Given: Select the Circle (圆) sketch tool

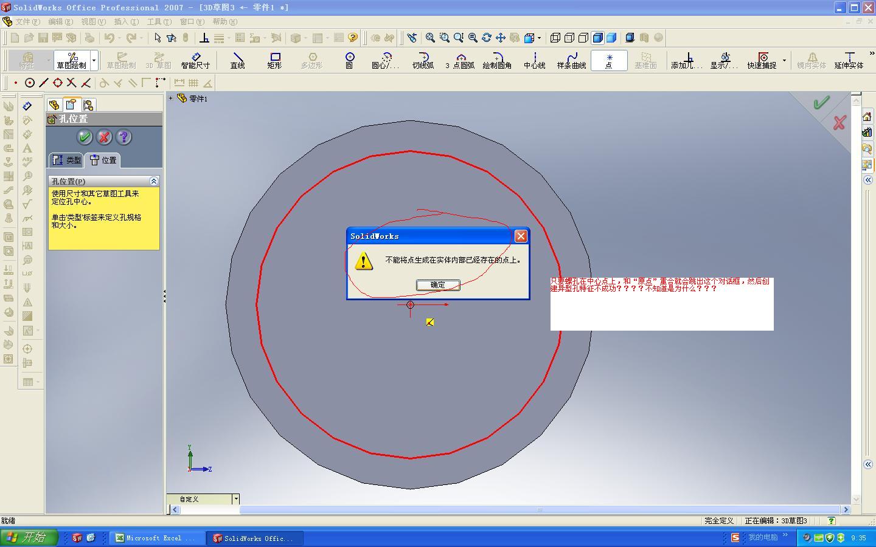Looking at the screenshot, I should (349, 61).
